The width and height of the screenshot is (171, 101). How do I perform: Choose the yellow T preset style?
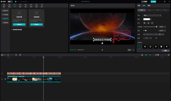[156, 47]
